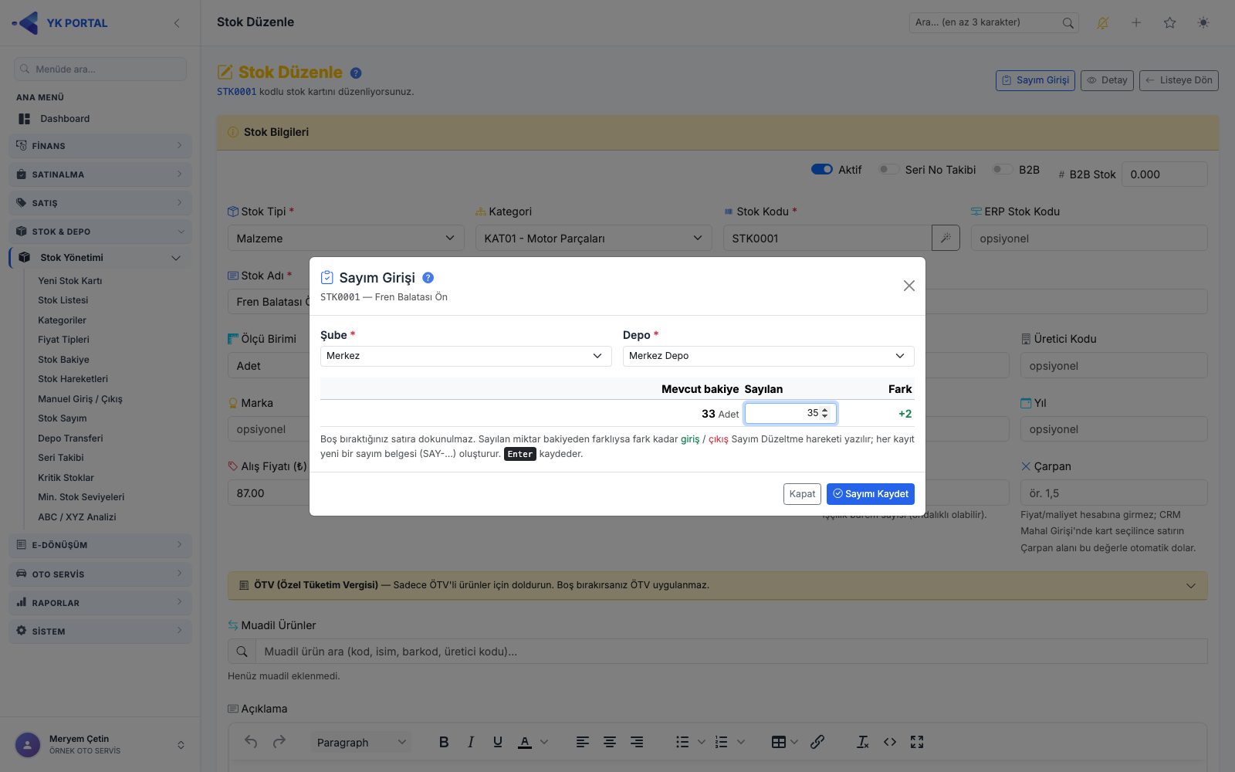Open the Depo dropdown showing Merkez Depo
This screenshot has height=772, width=1235.
[768, 356]
